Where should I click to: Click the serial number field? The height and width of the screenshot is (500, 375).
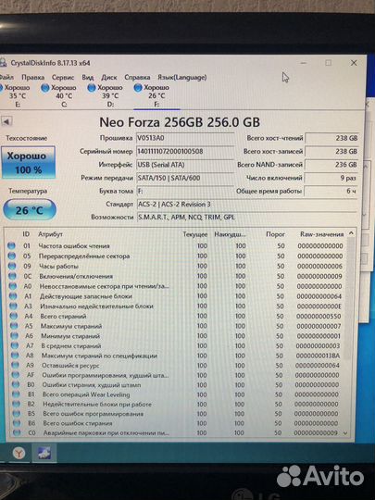(185, 151)
